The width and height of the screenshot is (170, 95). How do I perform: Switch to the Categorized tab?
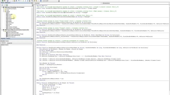(10, 43)
